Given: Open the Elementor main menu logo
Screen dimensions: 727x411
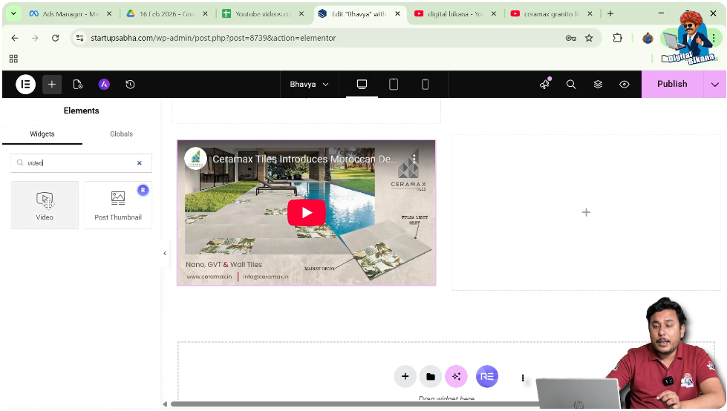Looking at the screenshot, I should pyautogui.click(x=25, y=85).
